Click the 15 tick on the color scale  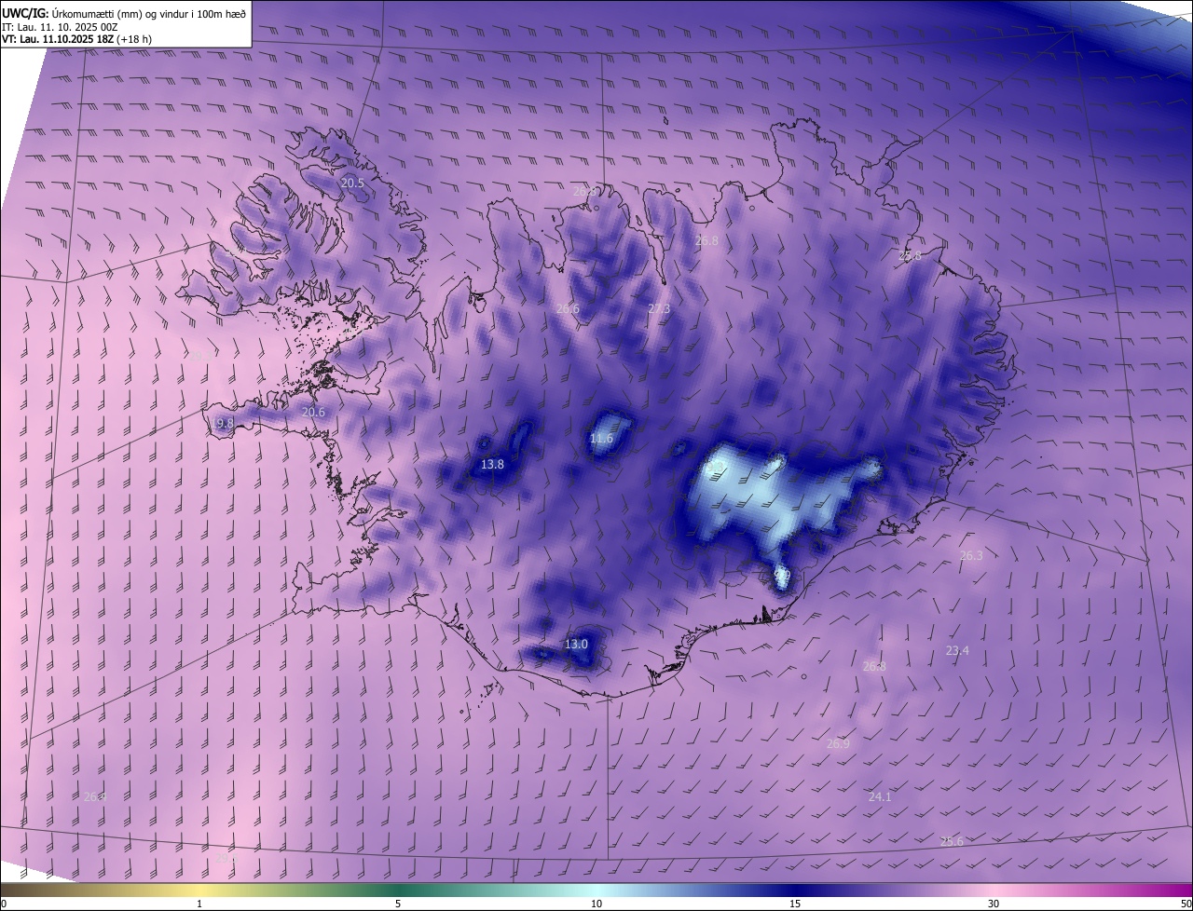click(x=794, y=904)
